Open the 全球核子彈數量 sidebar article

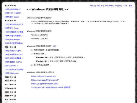[14, 58]
